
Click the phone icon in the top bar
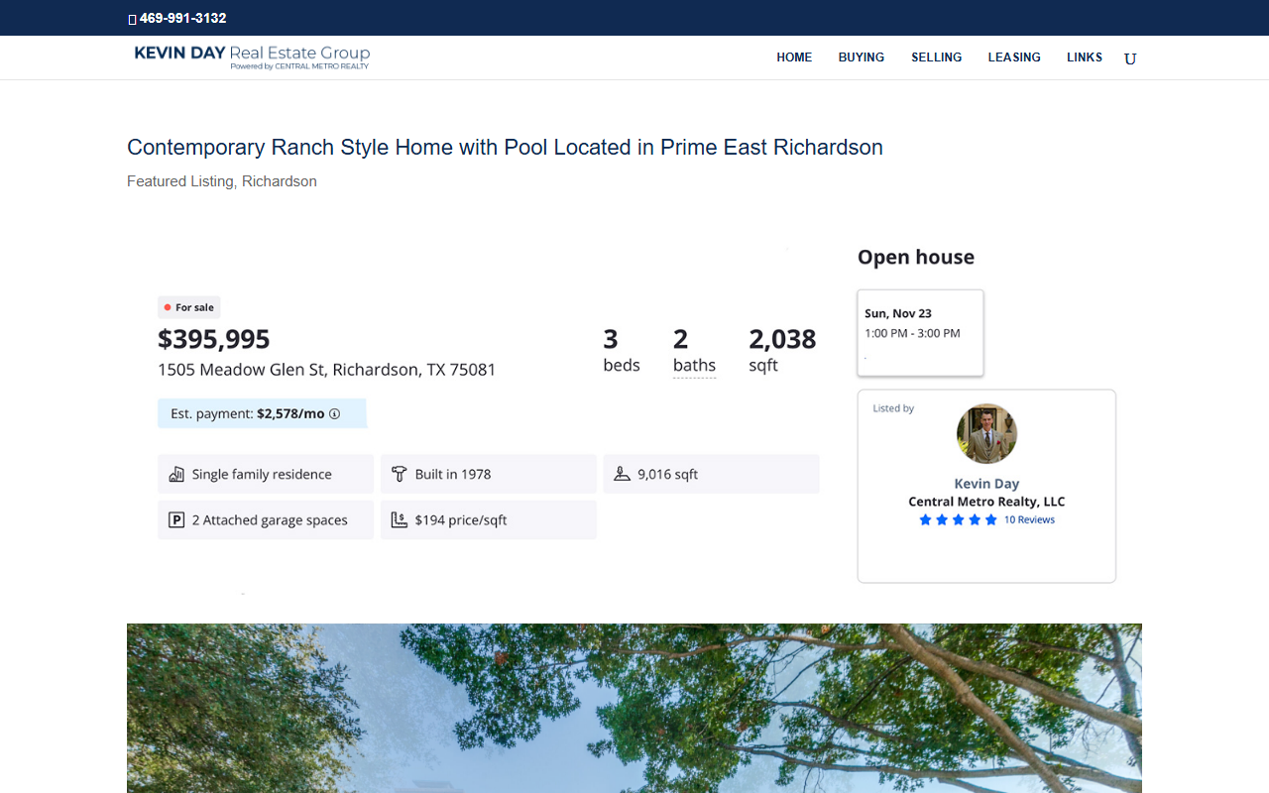point(133,19)
